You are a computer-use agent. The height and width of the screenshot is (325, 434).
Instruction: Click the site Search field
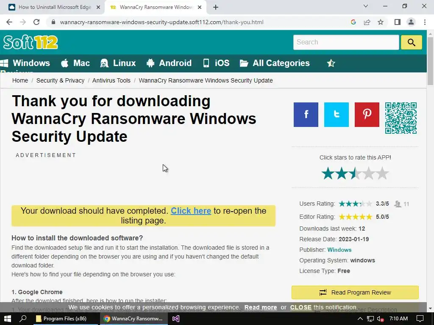346,42
